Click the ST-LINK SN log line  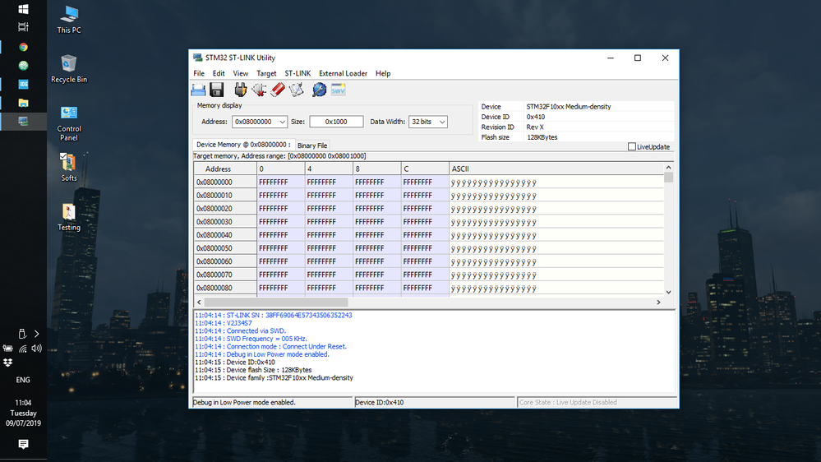pos(274,316)
